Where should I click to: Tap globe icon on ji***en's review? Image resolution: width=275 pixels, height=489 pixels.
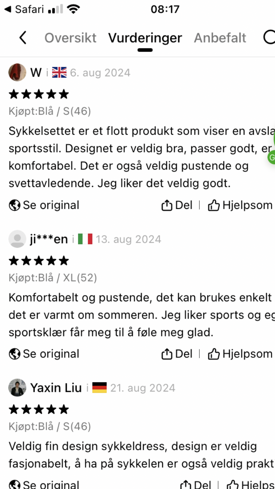(x=15, y=354)
